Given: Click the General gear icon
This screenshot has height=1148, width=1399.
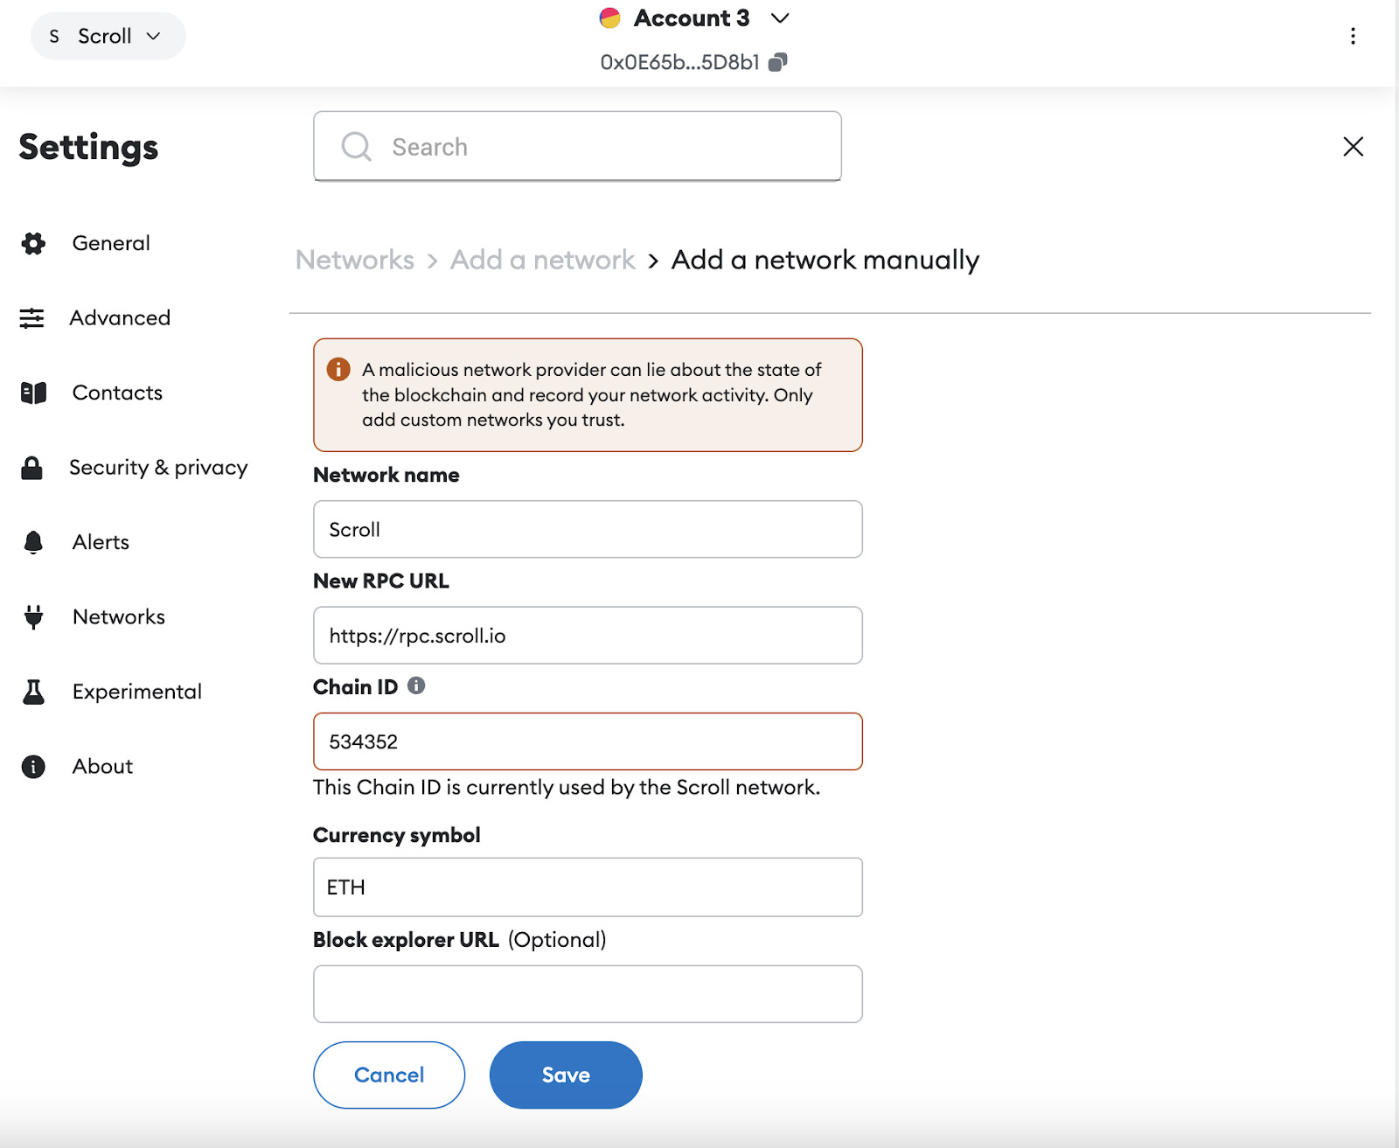Looking at the screenshot, I should coord(33,243).
